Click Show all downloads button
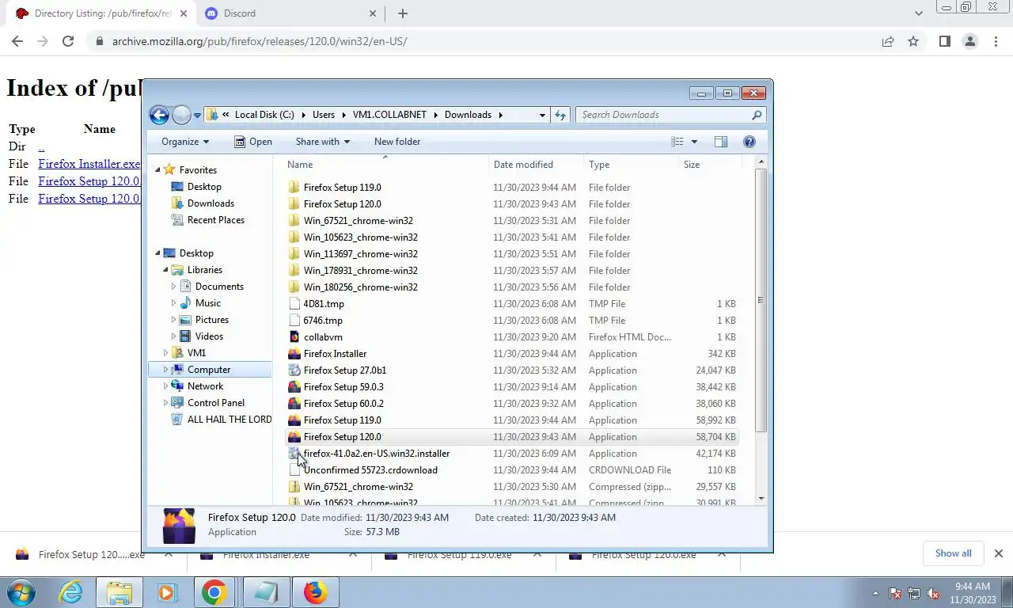1013x608 pixels. pos(953,553)
